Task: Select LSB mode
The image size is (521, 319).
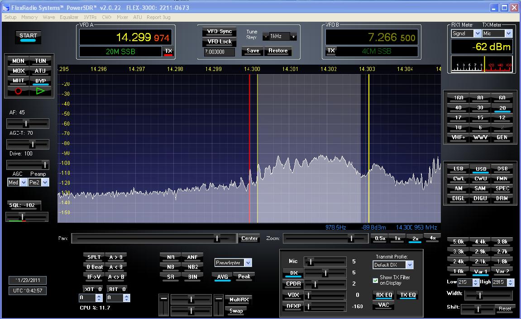Action: (458, 169)
